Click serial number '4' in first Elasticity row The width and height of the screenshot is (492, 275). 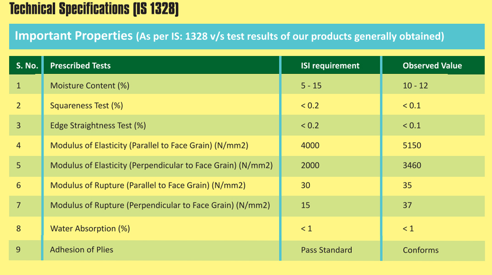tap(18, 145)
